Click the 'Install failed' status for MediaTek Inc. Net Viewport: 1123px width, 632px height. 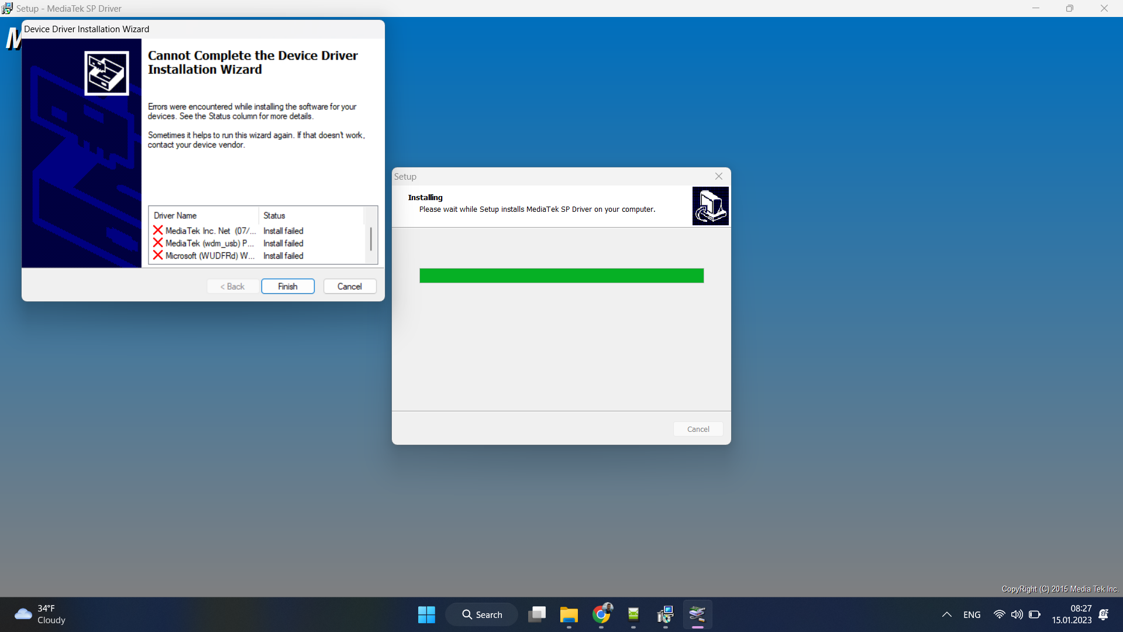click(283, 231)
